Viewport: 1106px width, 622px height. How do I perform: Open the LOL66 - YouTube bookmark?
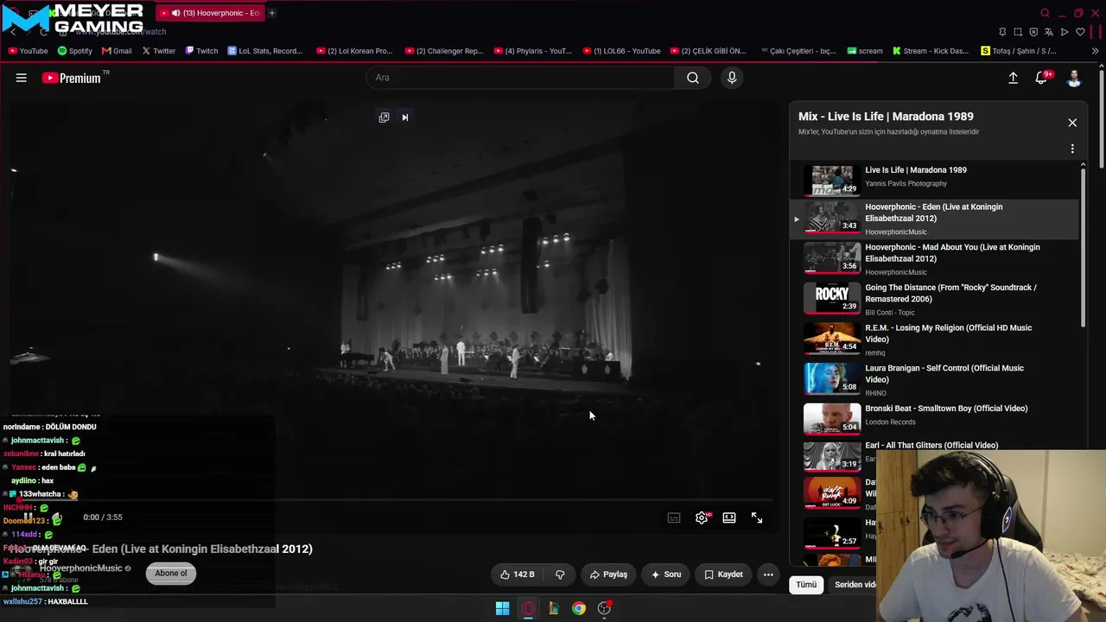click(x=622, y=51)
